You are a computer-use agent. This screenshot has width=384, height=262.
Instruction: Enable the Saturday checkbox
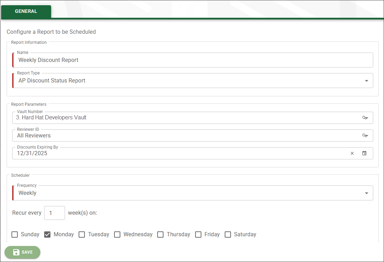[228, 235]
